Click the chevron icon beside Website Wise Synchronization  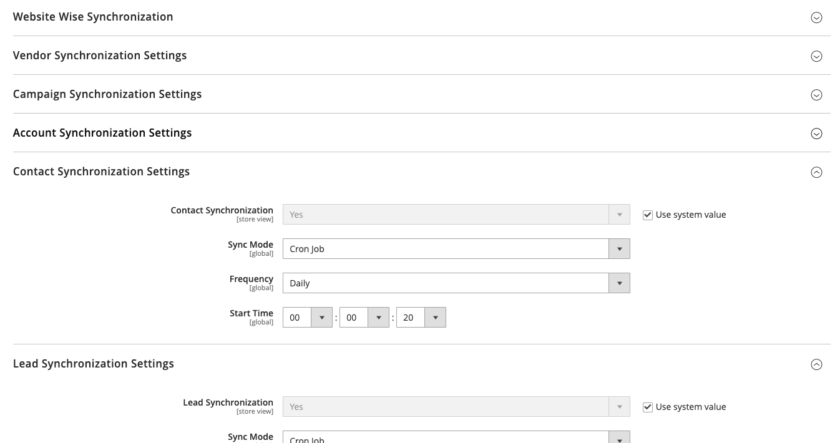[816, 17]
